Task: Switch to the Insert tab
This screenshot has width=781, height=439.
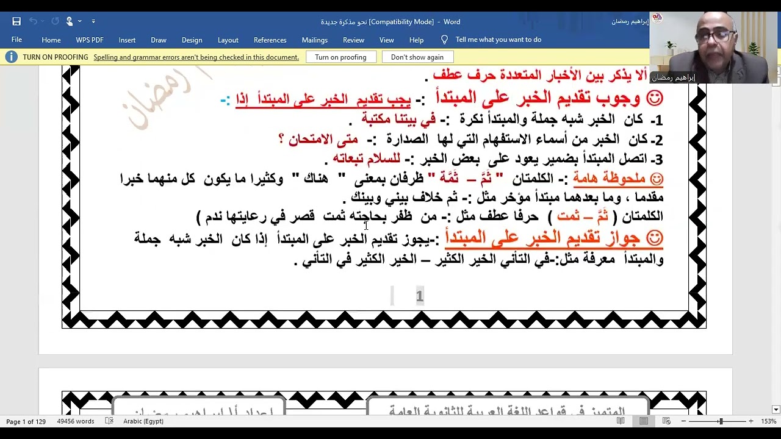Action: (127, 40)
